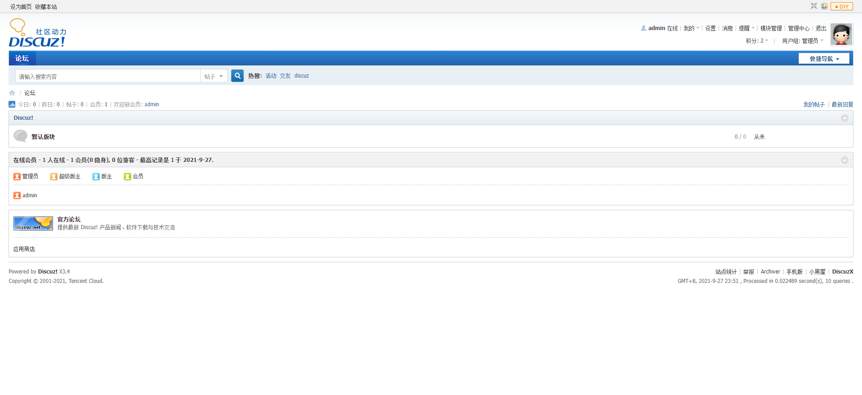This screenshot has height=395, width=862.
Task: Click the Discuz! category title
Action: pyautogui.click(x=23, y=118)
